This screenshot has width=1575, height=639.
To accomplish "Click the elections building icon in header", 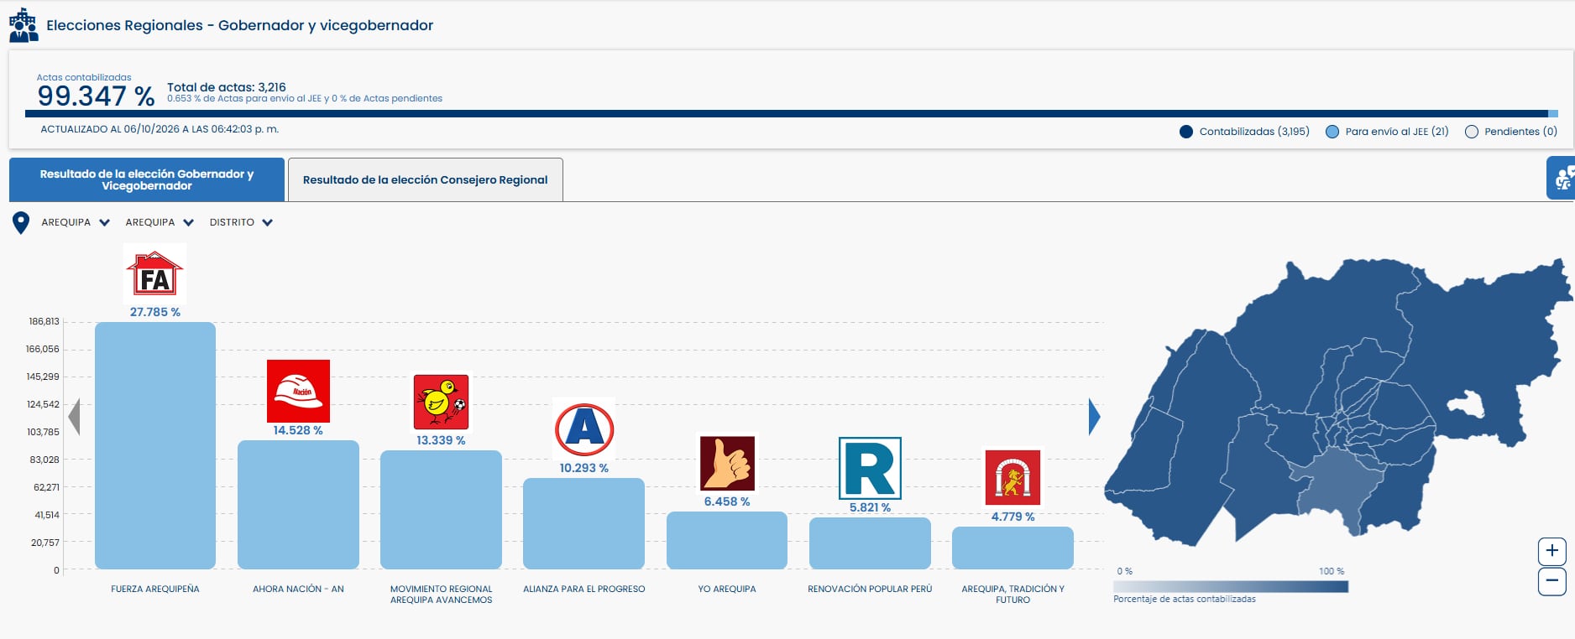I will click(24, 25).
